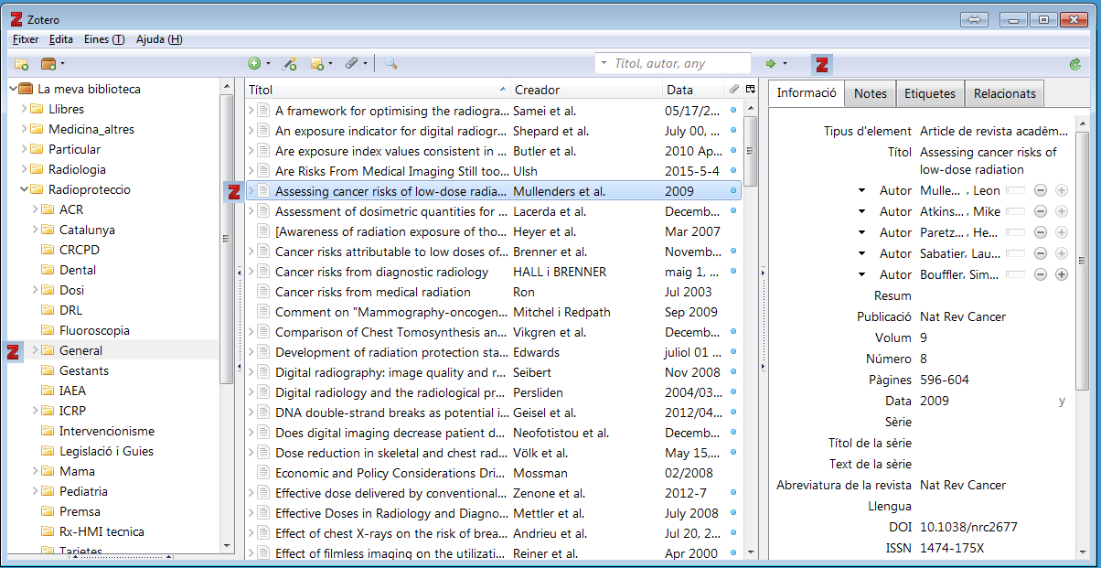Click the New Note toolbar icon
The height and width of the screenshot is (568, 1101).
click(317, 64)
